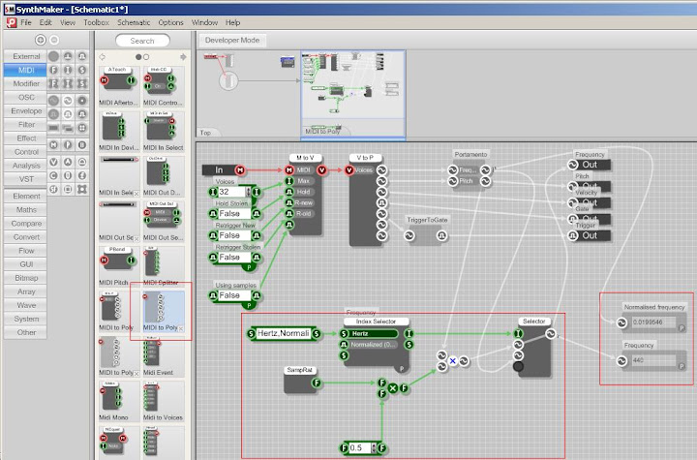
Task: Select the Filter category button
Action: pos(26,125)
